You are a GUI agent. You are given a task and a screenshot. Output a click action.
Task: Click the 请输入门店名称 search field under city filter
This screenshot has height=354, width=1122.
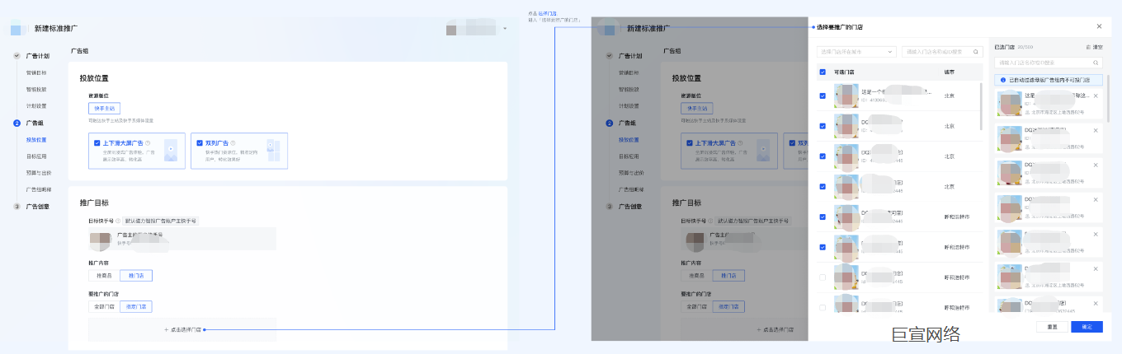pyautogui.click(x=942, y=51)
